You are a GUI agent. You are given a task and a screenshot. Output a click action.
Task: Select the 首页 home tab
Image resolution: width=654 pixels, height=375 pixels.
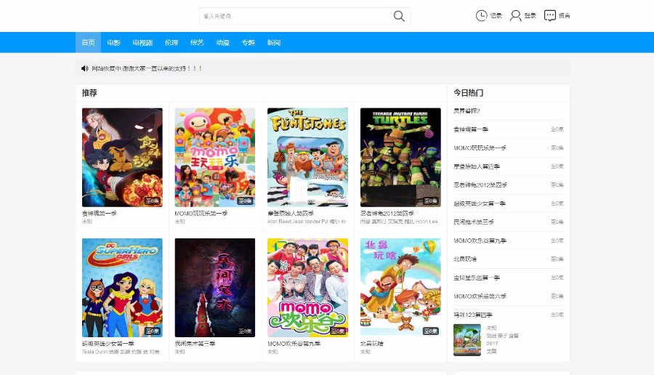click(88, 43)
